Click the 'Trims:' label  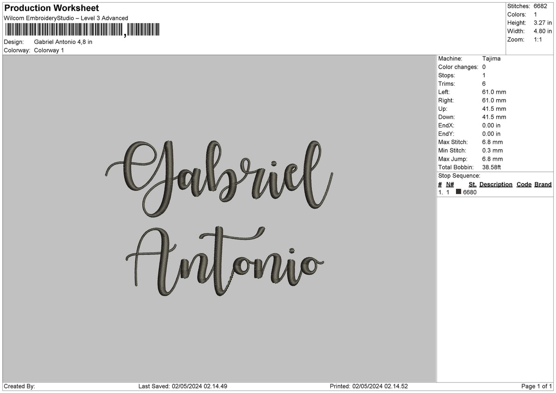(x=447, y=83)
